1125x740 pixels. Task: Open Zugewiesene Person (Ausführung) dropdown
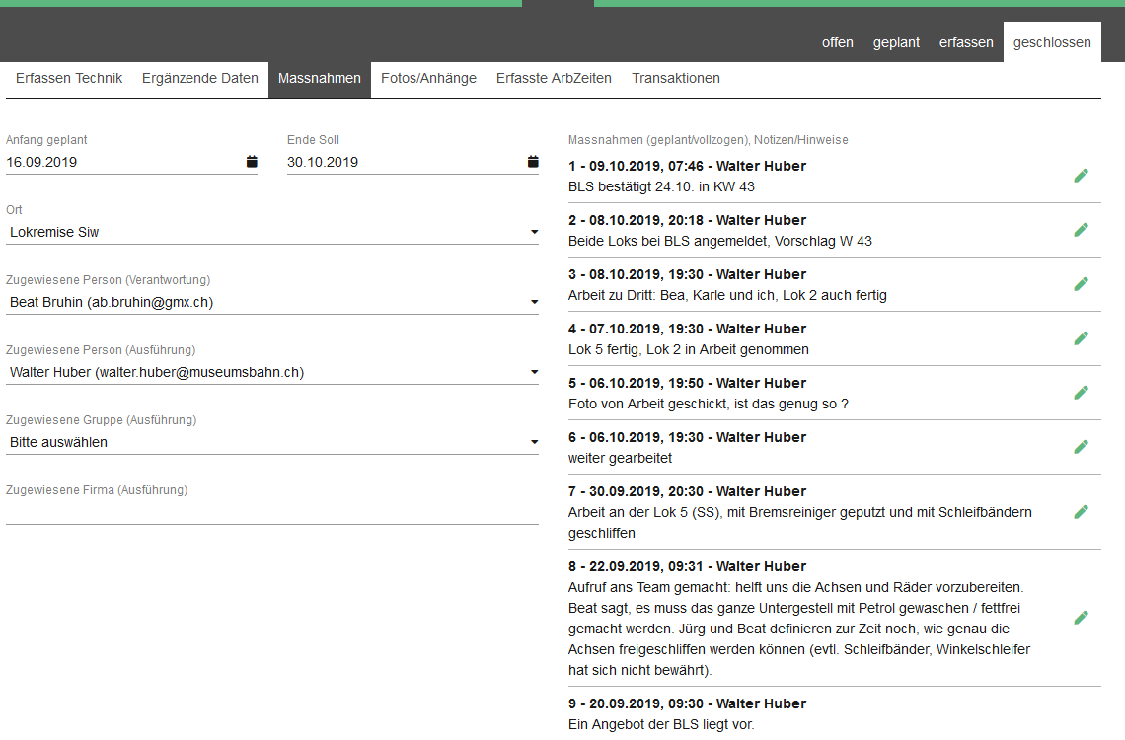[534, 373]
